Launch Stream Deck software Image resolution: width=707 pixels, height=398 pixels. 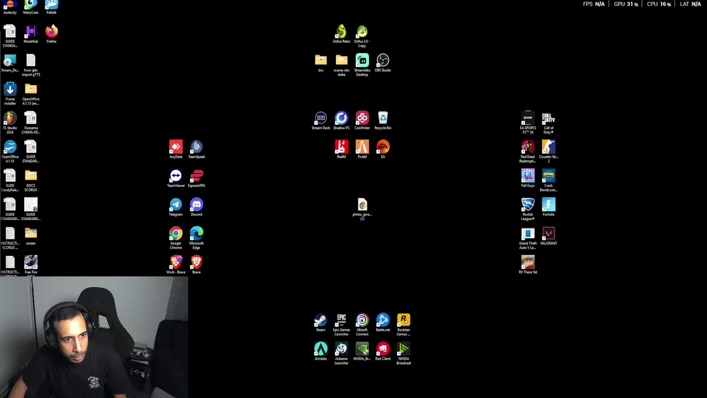point(321,121)
